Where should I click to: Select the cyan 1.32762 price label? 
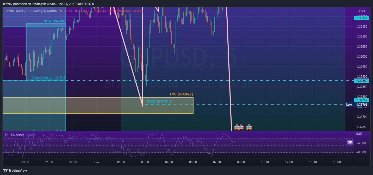pos(361,100)
